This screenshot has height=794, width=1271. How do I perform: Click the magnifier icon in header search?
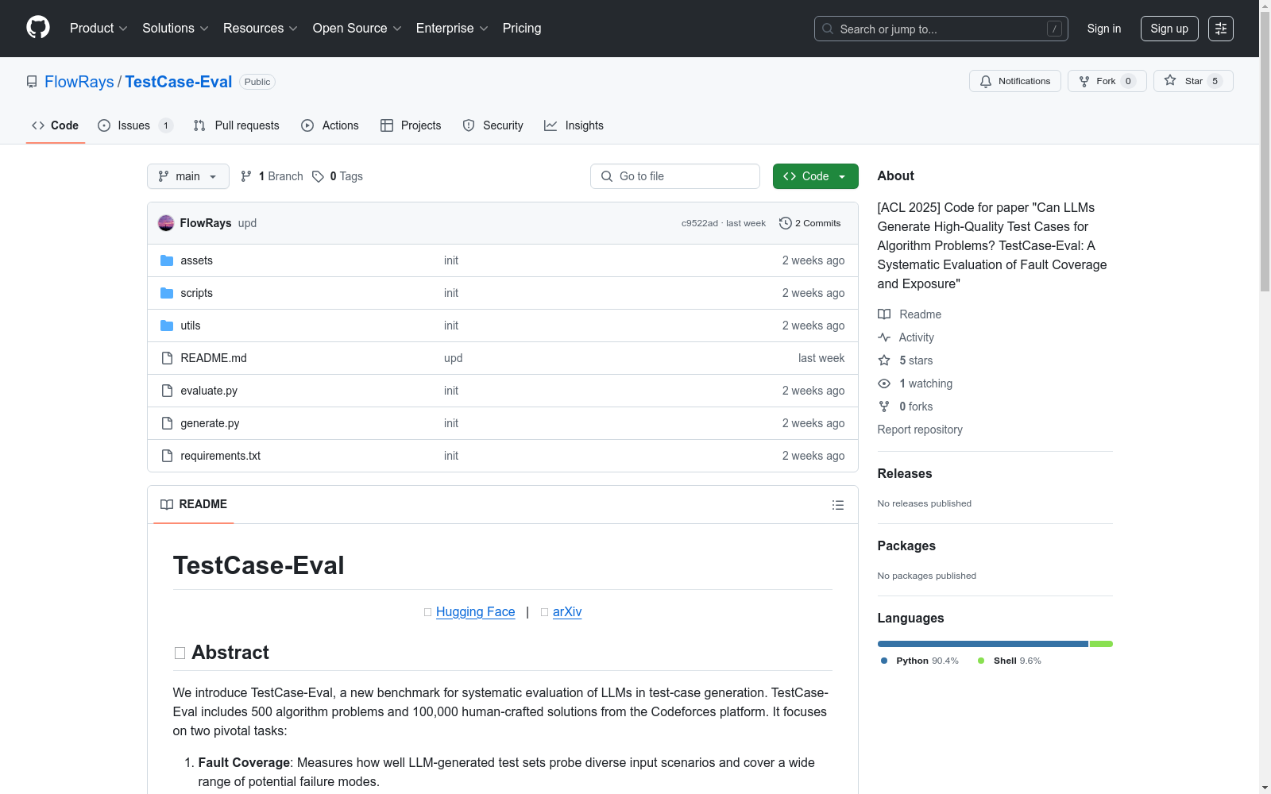[x=828, y=29]
